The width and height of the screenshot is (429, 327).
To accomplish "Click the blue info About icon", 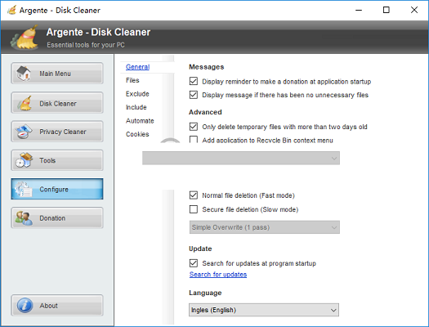I will 25,306.
